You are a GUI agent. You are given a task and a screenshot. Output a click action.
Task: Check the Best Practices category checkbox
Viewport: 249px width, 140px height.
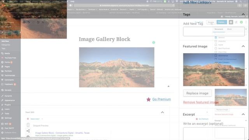click(x=216, y=48)
